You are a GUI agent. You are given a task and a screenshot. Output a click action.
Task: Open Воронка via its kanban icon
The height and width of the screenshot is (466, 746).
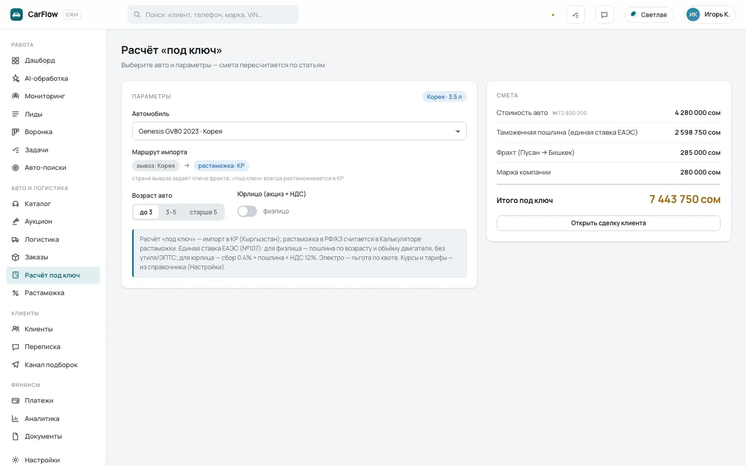tap(15, 132)
